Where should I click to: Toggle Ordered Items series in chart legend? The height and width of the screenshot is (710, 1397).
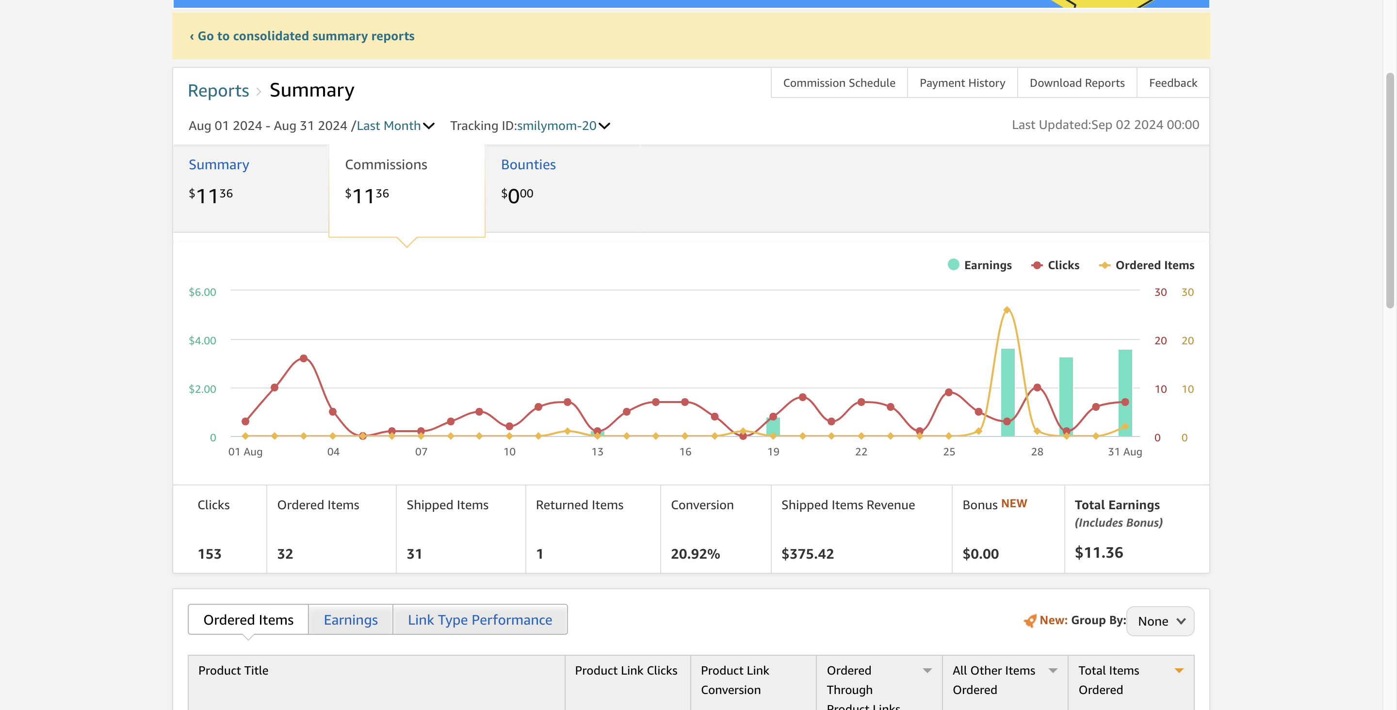[x=1146, y=265]
